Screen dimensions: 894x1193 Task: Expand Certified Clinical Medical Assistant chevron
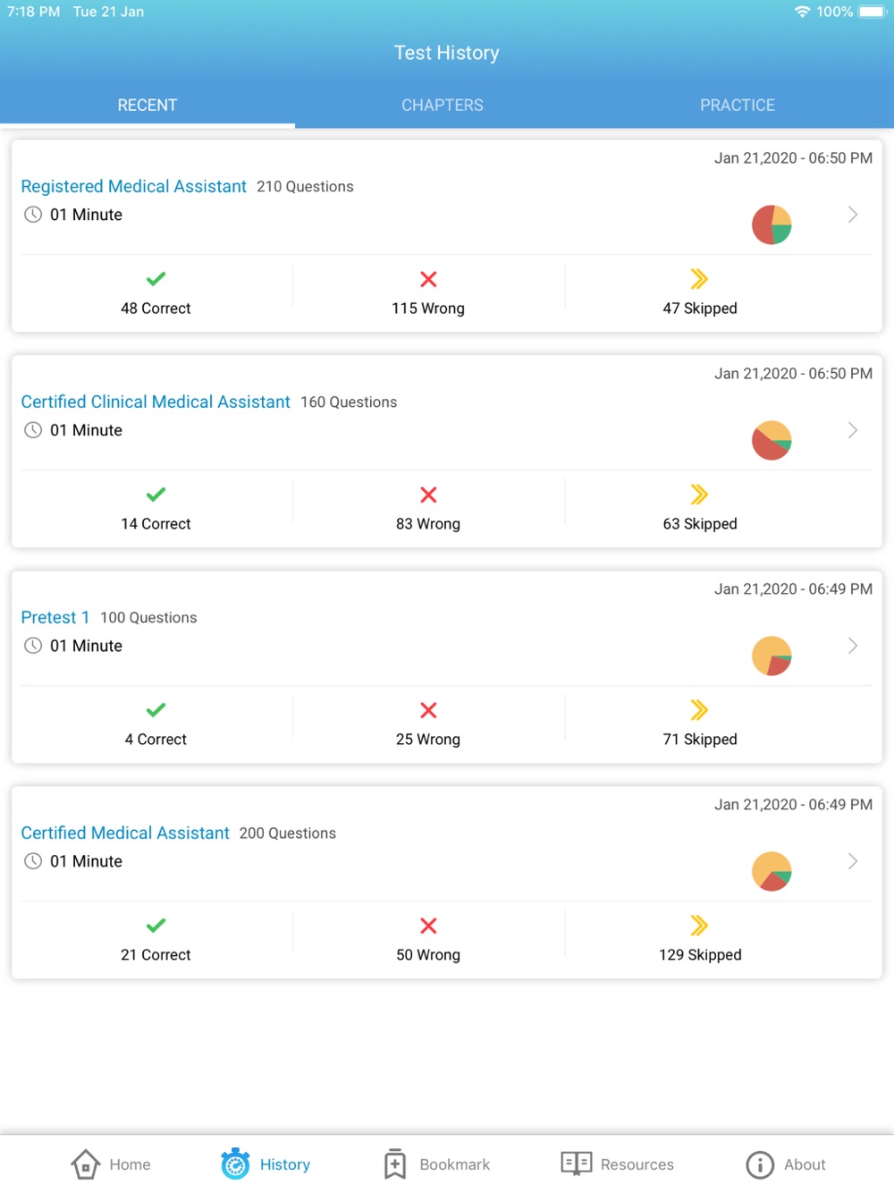[853, 430]
